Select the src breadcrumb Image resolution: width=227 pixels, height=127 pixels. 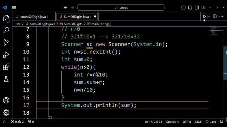coord(18,24)
